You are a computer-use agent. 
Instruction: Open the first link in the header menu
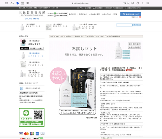coord(73,14)
